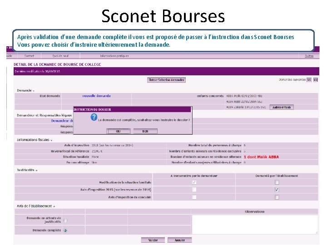Click the Quitter link

click(x=309, y=56)
